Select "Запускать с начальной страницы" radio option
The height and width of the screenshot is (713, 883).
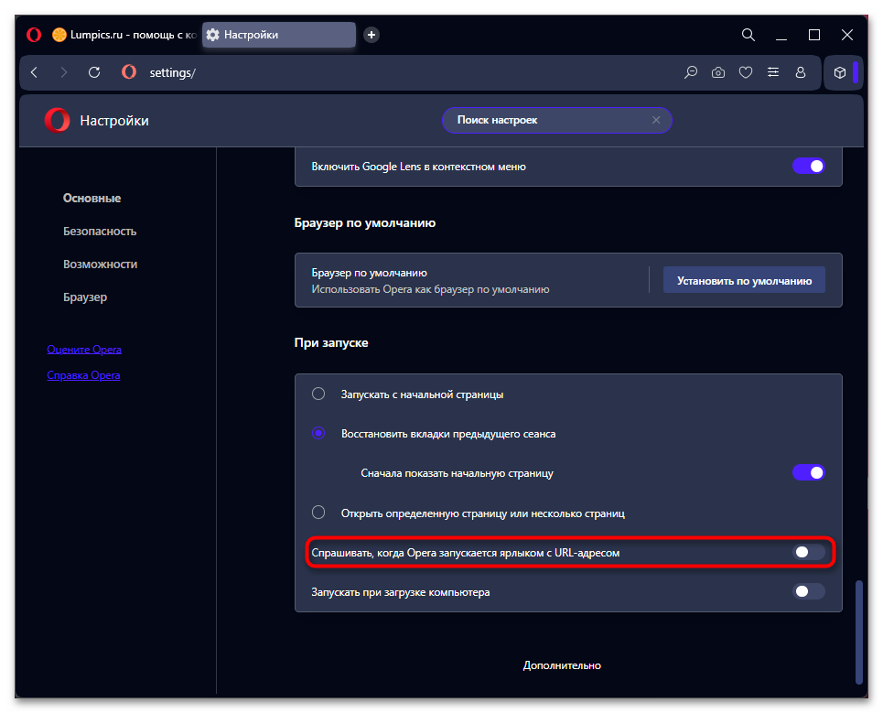coord(318,394)
